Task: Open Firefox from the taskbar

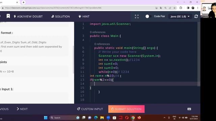Action: pyautogui.click(x=139, y=118)
